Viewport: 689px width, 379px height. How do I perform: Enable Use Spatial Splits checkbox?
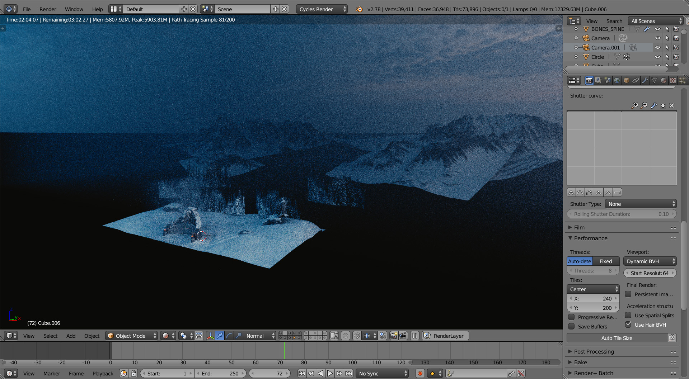tap(628, 315)
